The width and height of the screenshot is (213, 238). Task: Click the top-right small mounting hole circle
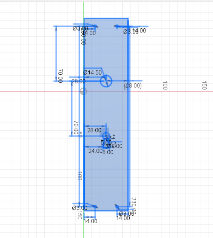click(117, 26)
